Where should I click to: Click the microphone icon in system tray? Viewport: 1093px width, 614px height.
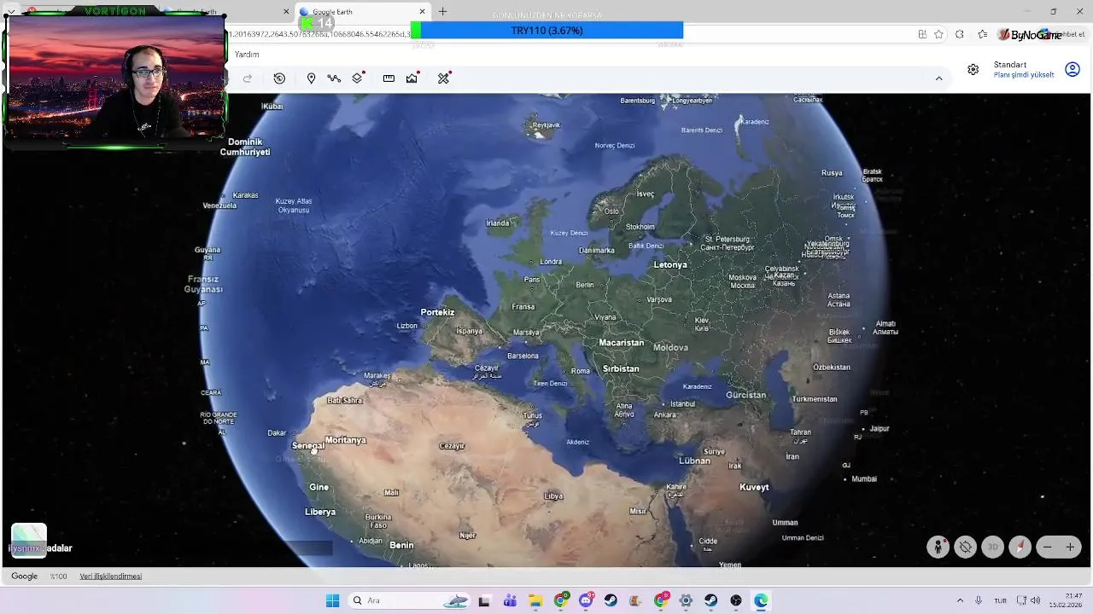tap(979, 600)
